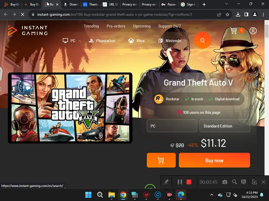Click the address bar URL
Viewport: 269px width, 201px height.
coord(115,15)
